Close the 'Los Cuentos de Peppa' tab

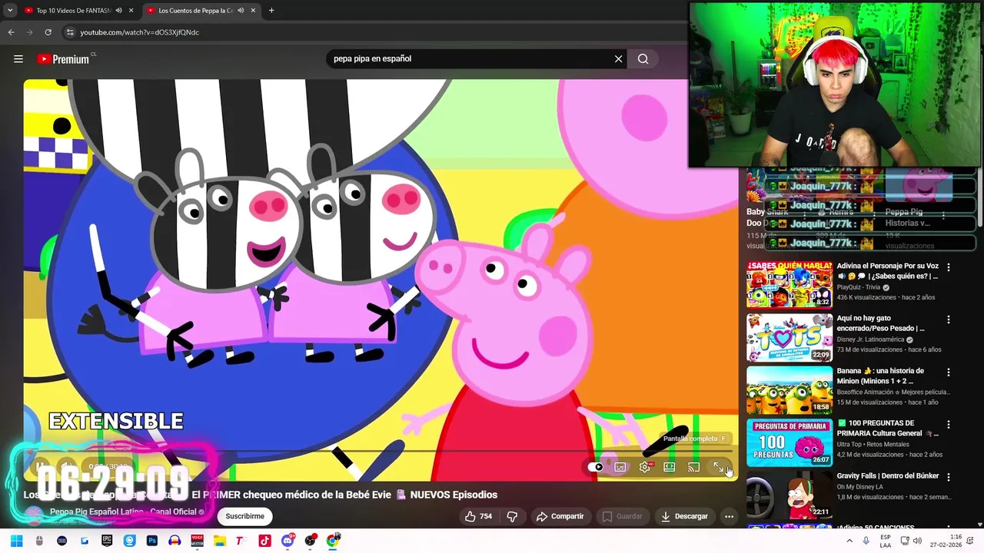(253, 11)
